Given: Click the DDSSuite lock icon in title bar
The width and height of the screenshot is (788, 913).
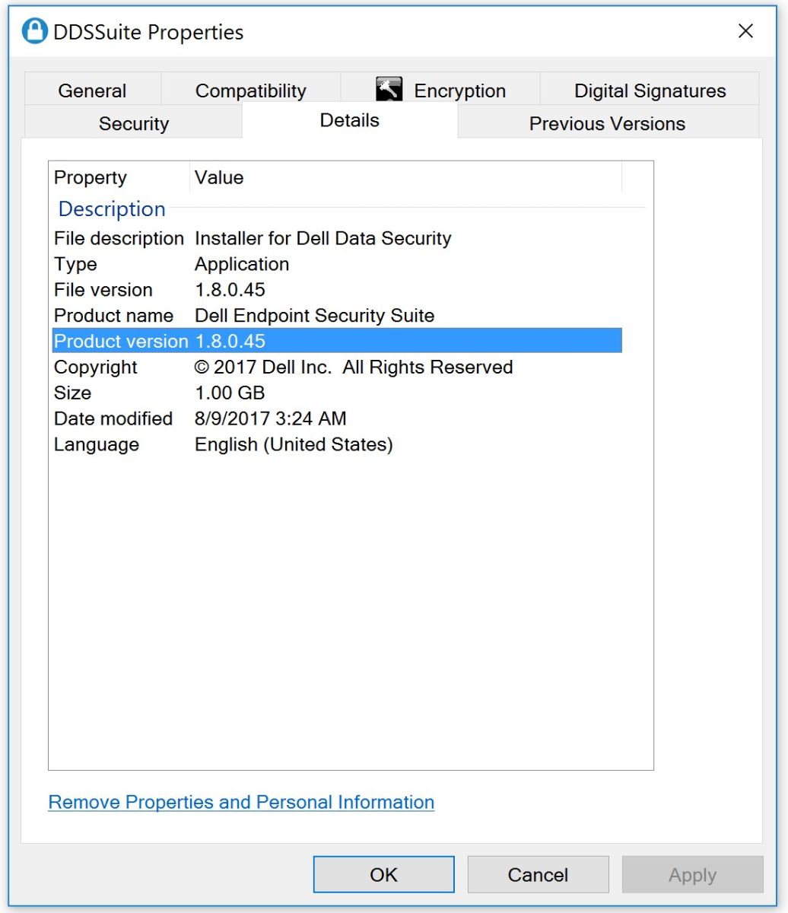Looking at the screenshot, I should 34,31.
